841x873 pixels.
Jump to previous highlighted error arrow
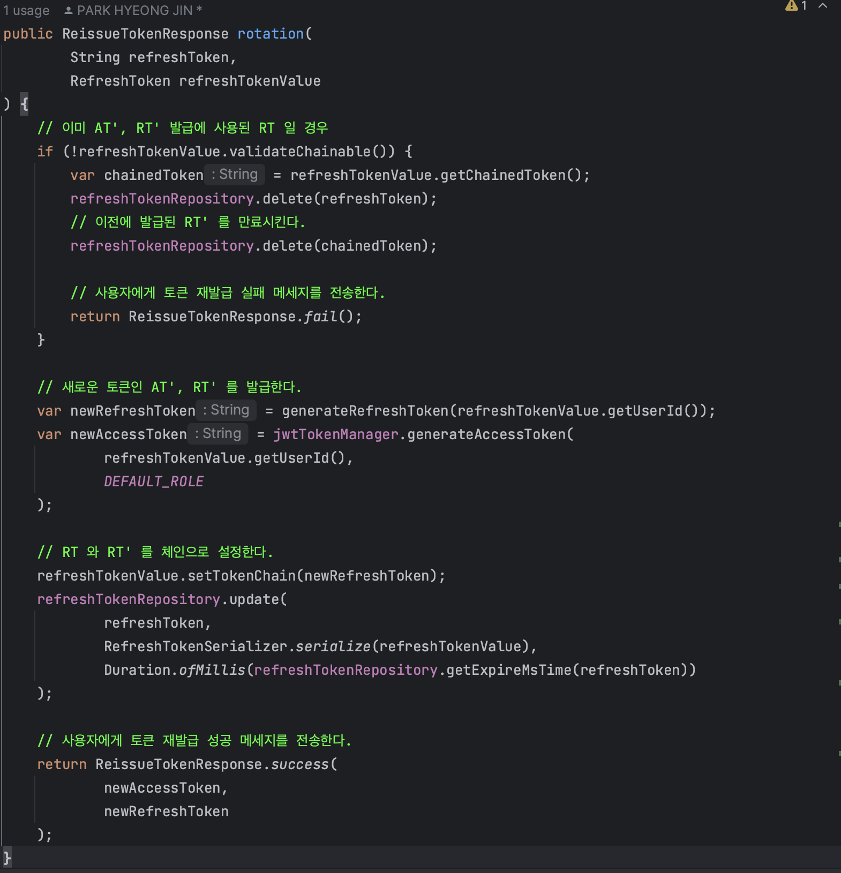[823, 6]
